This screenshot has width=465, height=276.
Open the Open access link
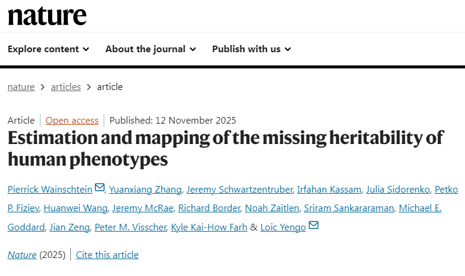coord(72,120)
